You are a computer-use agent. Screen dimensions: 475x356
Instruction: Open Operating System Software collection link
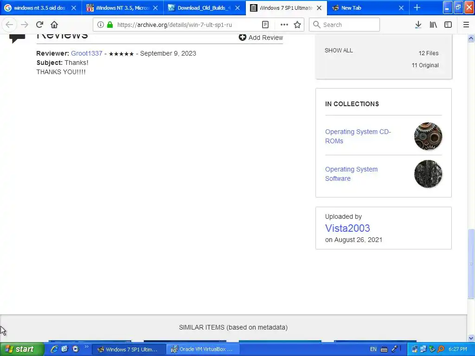[352, 174]
